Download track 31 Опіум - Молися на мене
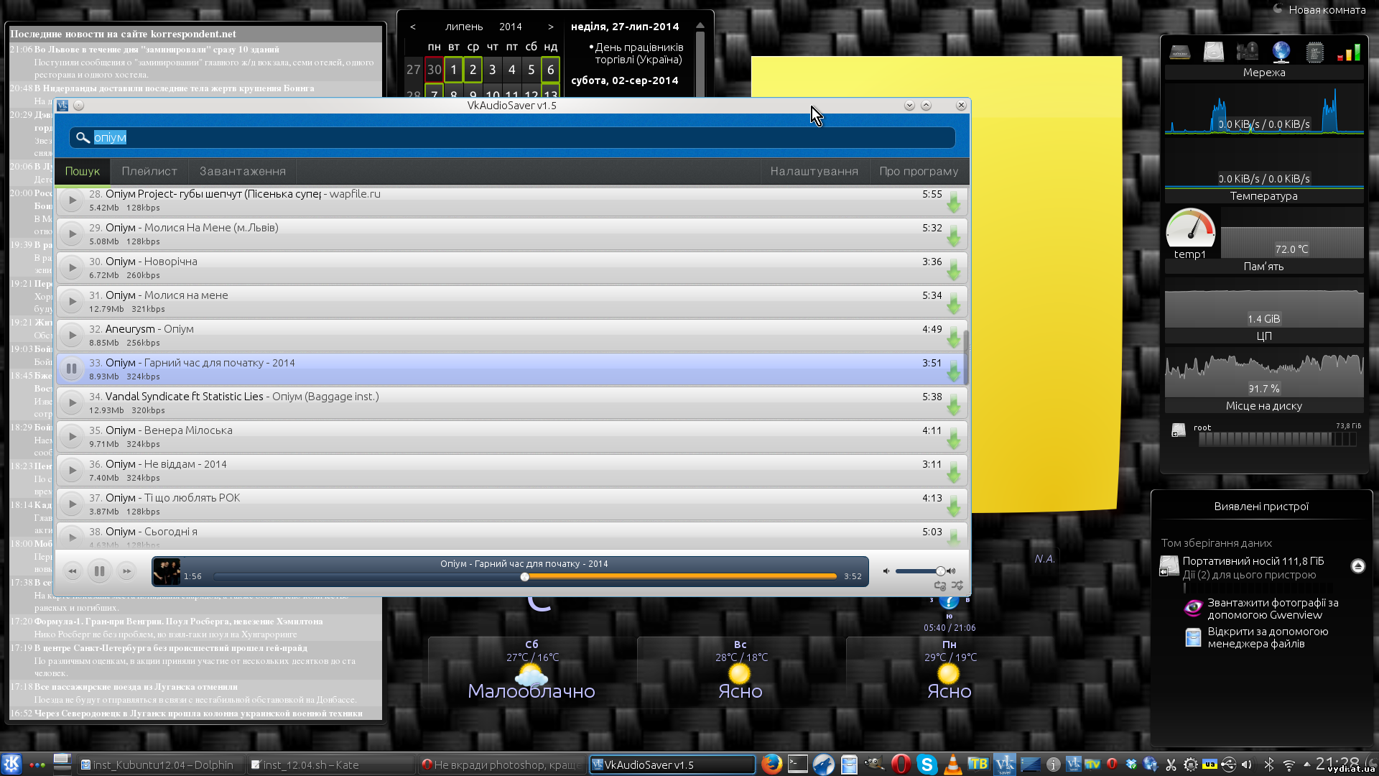1379x776 pixels. click(953, 303)
